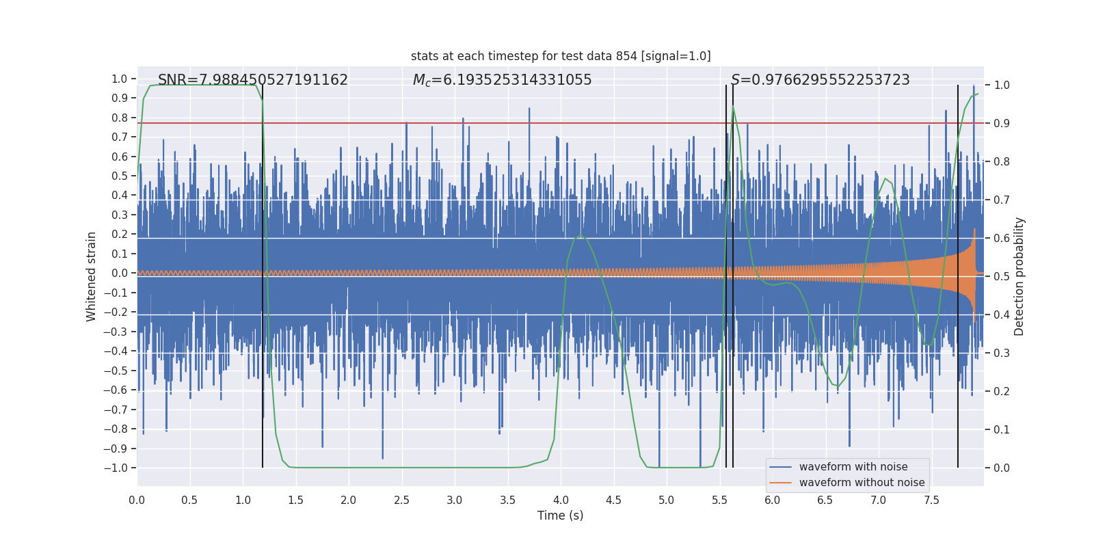Click the 3.5 tick on the Time axis
This screenshot has width=1094, height=547.
coord(507,500)
